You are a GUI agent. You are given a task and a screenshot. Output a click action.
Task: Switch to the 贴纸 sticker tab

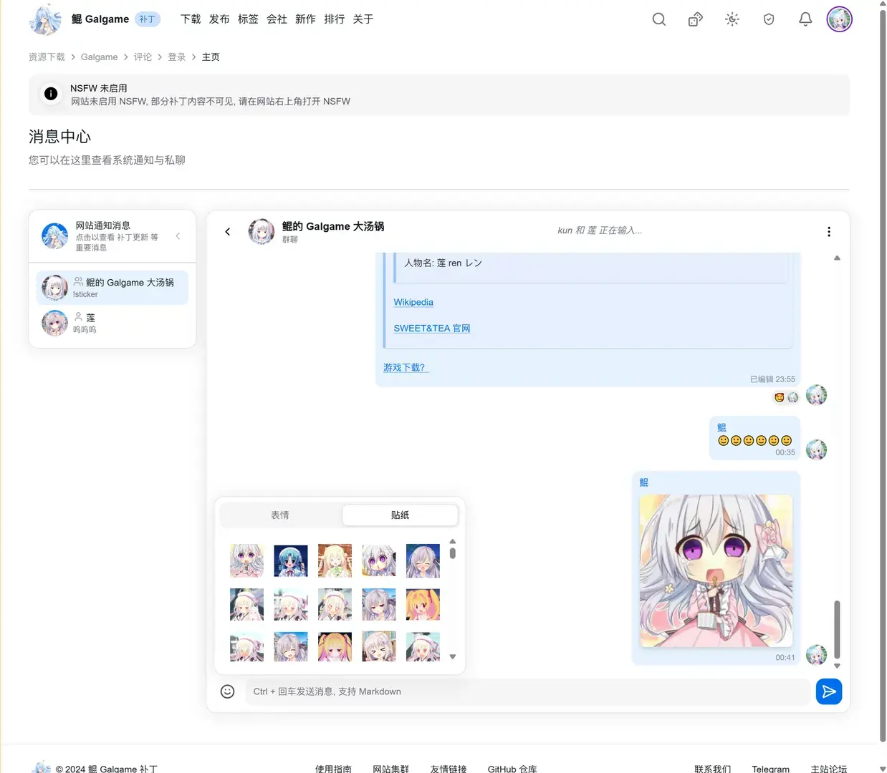(x=400, y=515)
